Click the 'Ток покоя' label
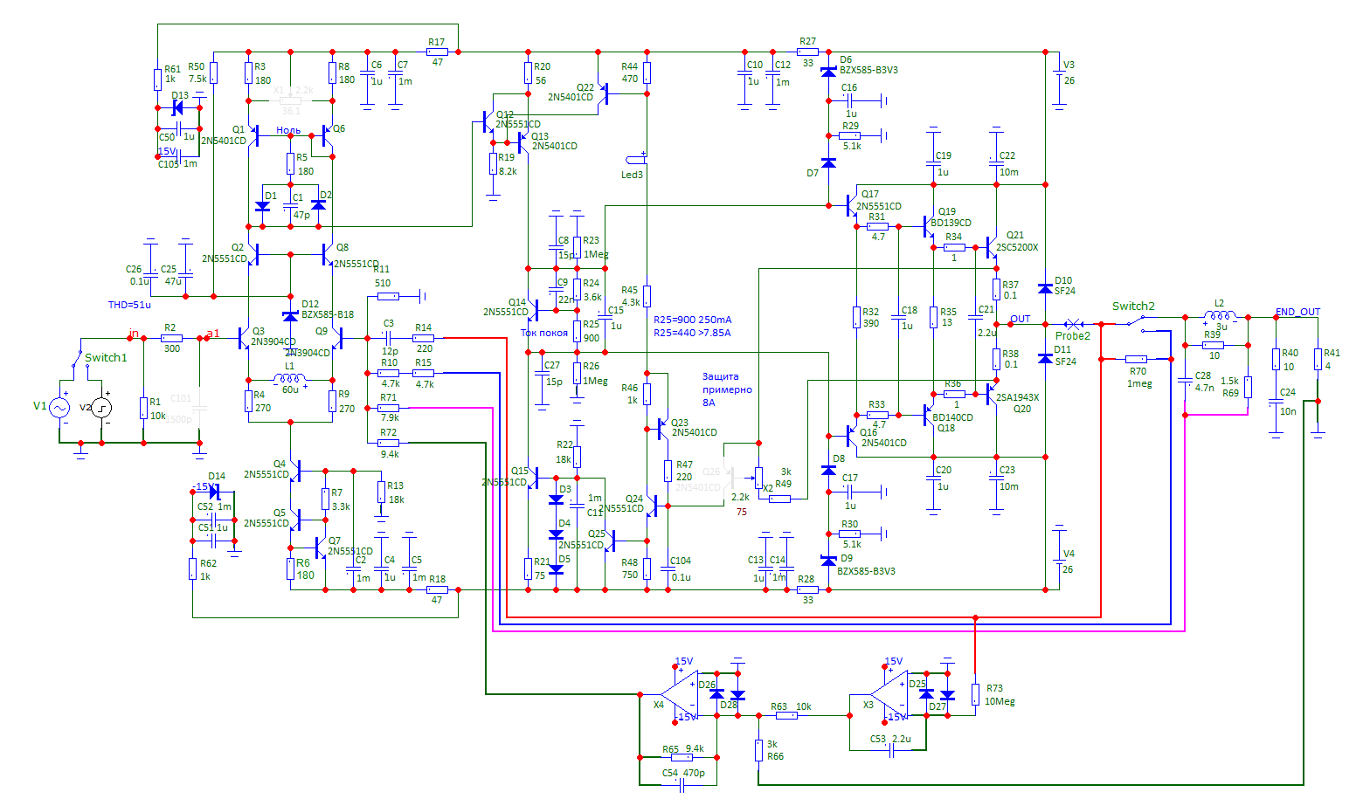The height and width of the screenshot is (799, 1370). pyautogui.click(x=544, y=333)
